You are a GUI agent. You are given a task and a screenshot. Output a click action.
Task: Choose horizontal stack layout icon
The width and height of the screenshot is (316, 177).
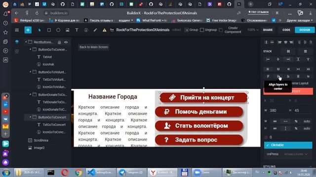click(x=288, y=51)
